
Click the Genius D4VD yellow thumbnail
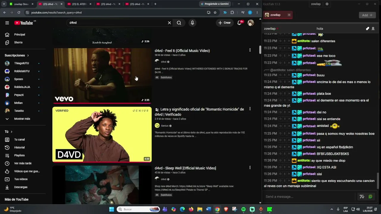[102, 134]
